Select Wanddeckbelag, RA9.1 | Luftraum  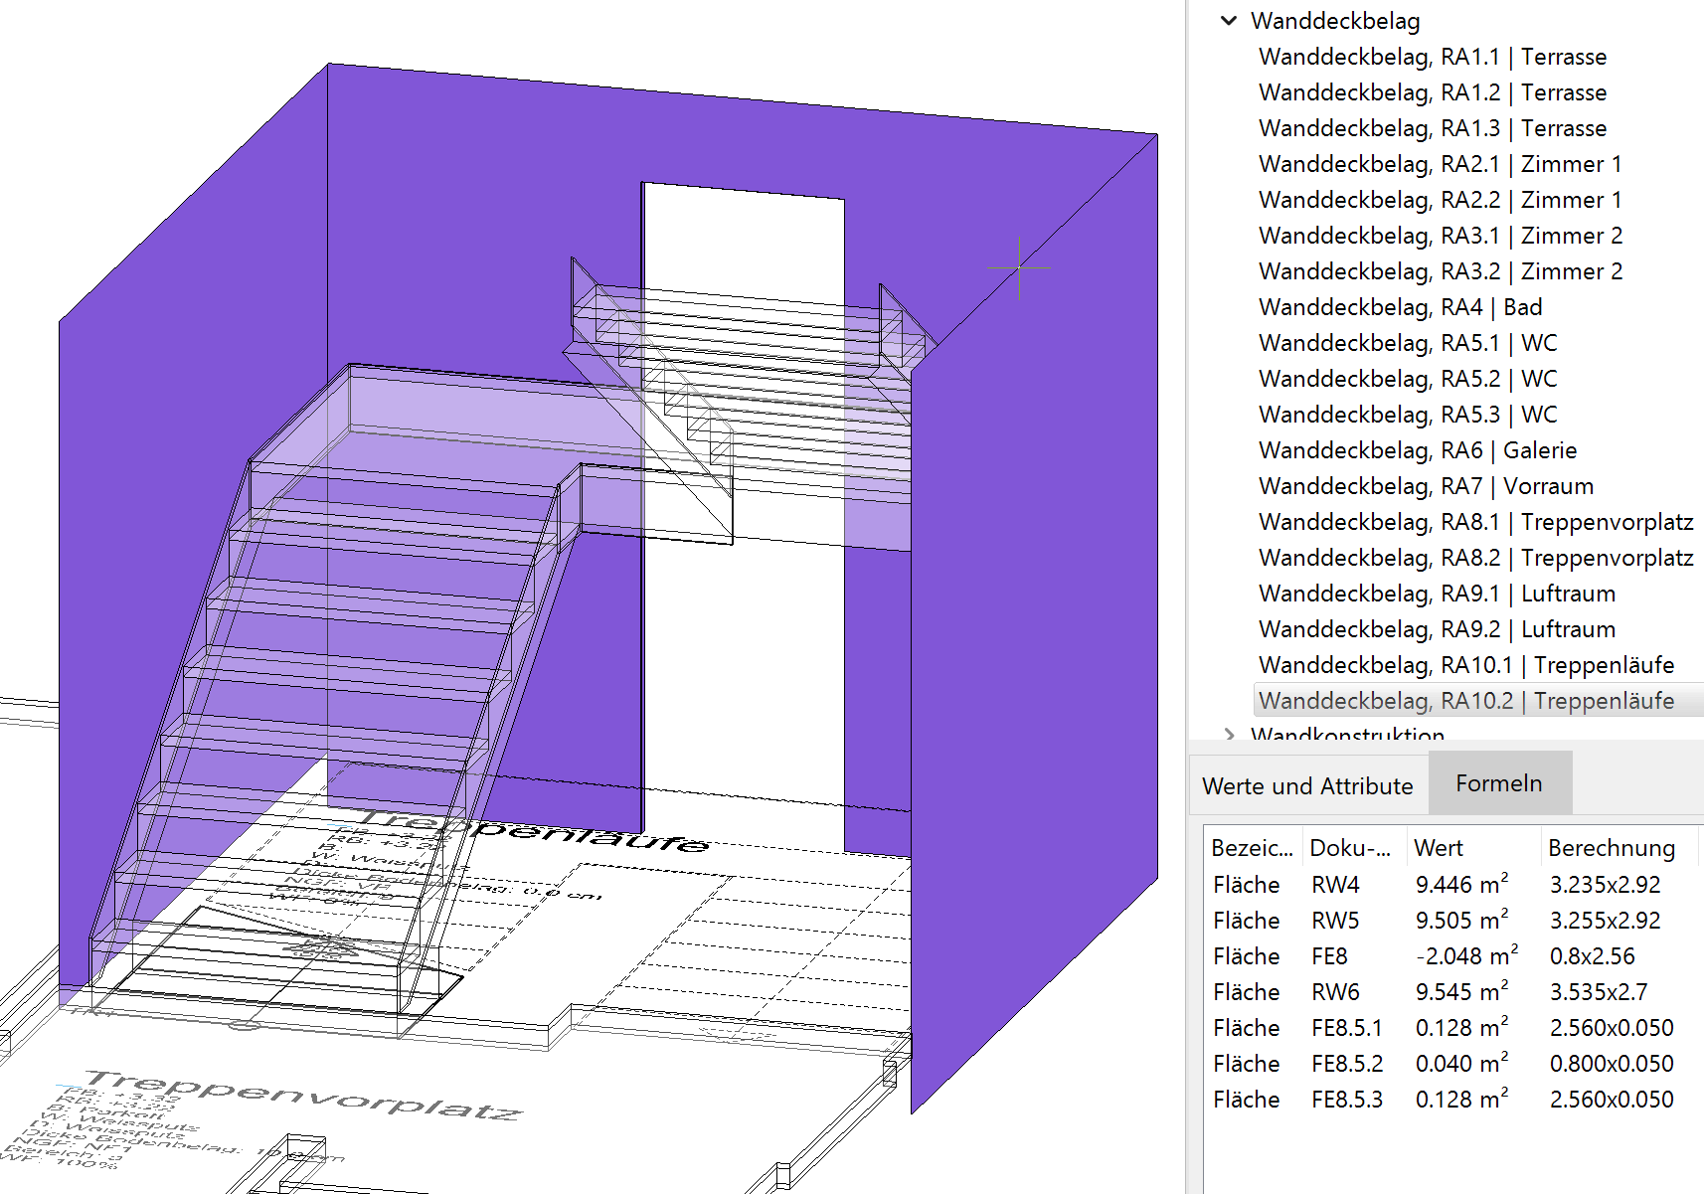1437,594
